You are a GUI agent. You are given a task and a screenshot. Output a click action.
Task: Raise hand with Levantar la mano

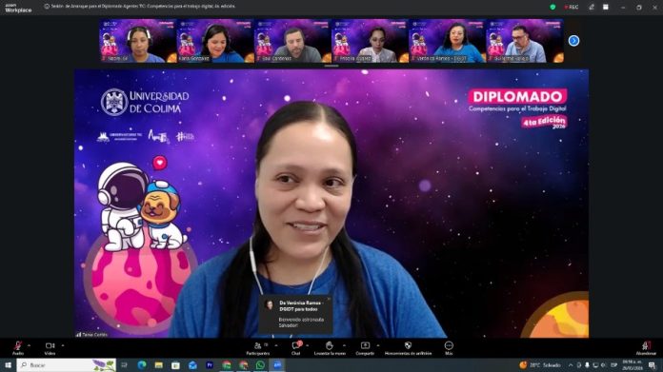(330, 348)
